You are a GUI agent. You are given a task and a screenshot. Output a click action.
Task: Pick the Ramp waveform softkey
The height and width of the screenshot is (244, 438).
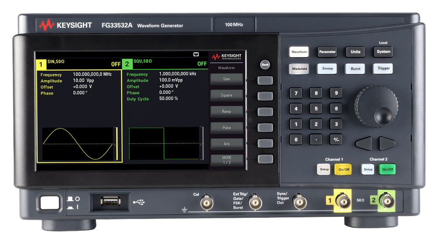pos(226,111)
